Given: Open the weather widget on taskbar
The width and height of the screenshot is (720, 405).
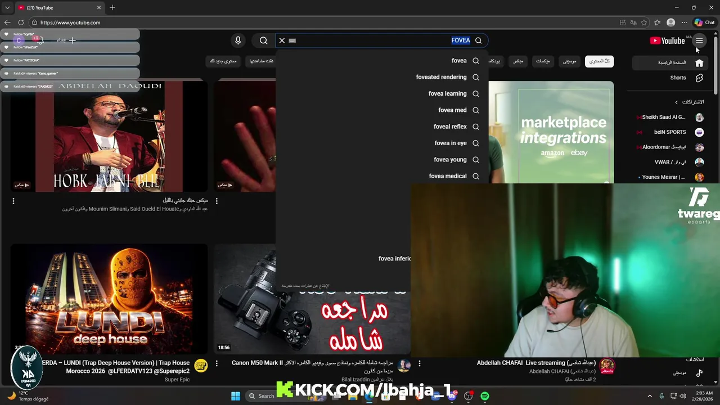Looking at the screenshot, I should (x=28, y=396).
